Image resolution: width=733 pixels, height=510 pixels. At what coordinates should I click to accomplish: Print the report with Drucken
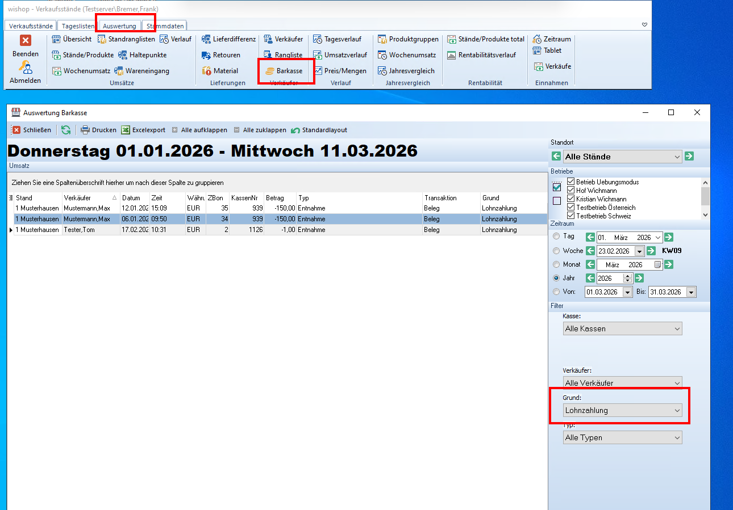click(98, 130)
